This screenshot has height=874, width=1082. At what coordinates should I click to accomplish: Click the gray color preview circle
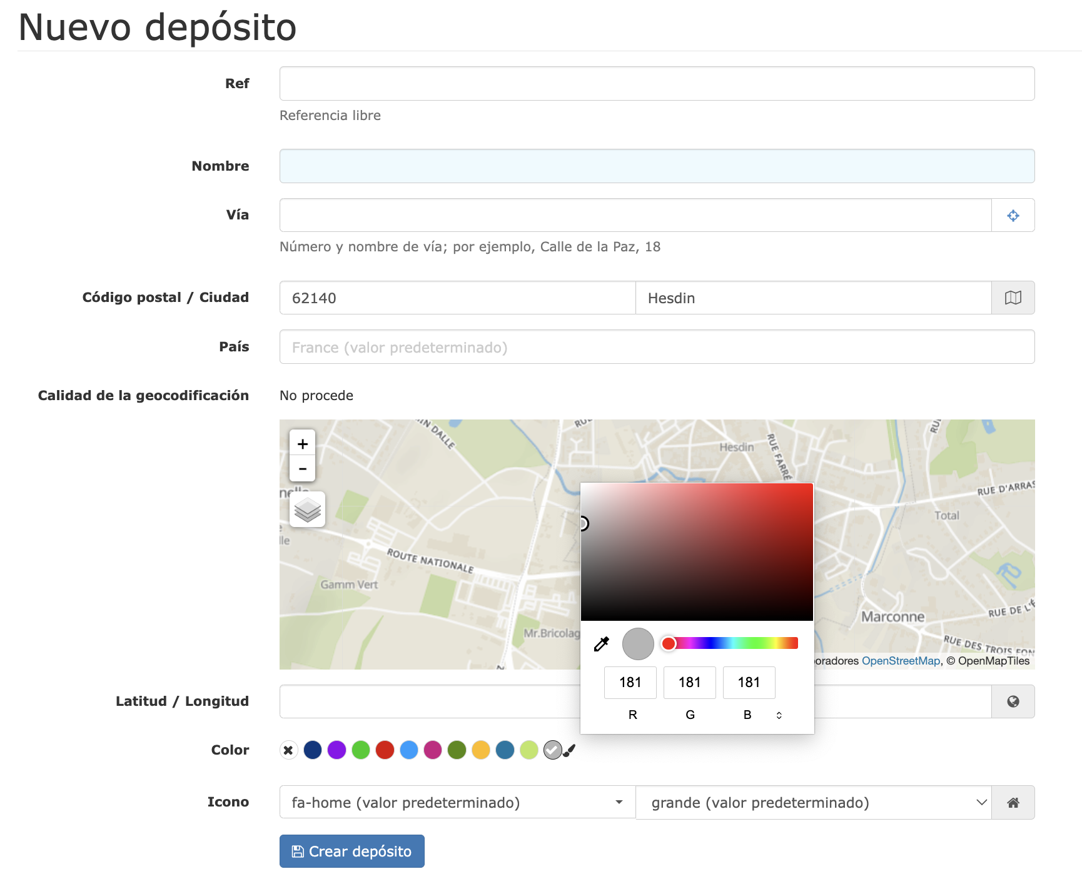pos(638,644)
